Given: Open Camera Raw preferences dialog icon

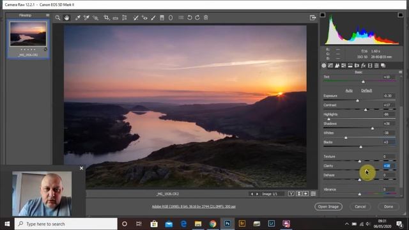Looking at the screenshot, I should click(181, 18).
